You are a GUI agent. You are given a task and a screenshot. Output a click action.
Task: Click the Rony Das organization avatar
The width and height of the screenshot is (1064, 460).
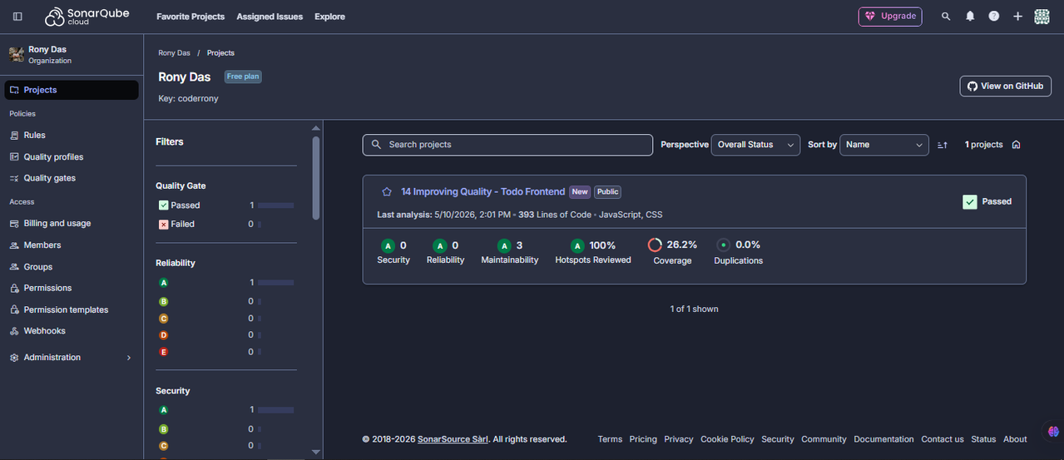[16, 55]
